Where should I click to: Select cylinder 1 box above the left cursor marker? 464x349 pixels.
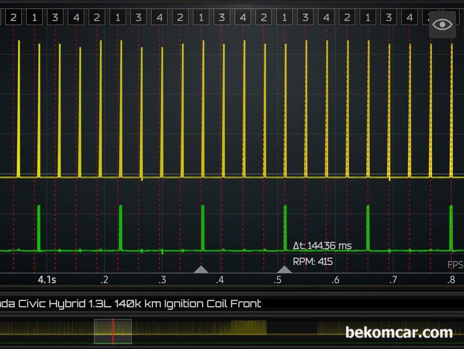pos(201,18)
